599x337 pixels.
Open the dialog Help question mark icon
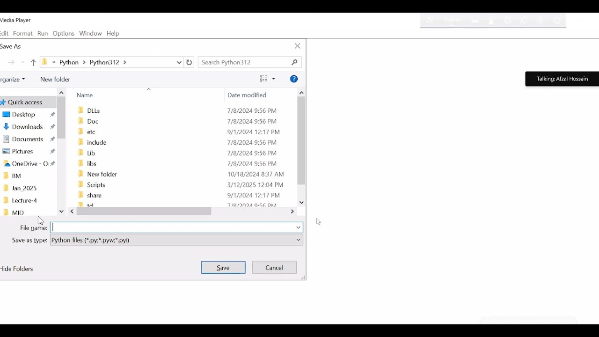point(294,79)
